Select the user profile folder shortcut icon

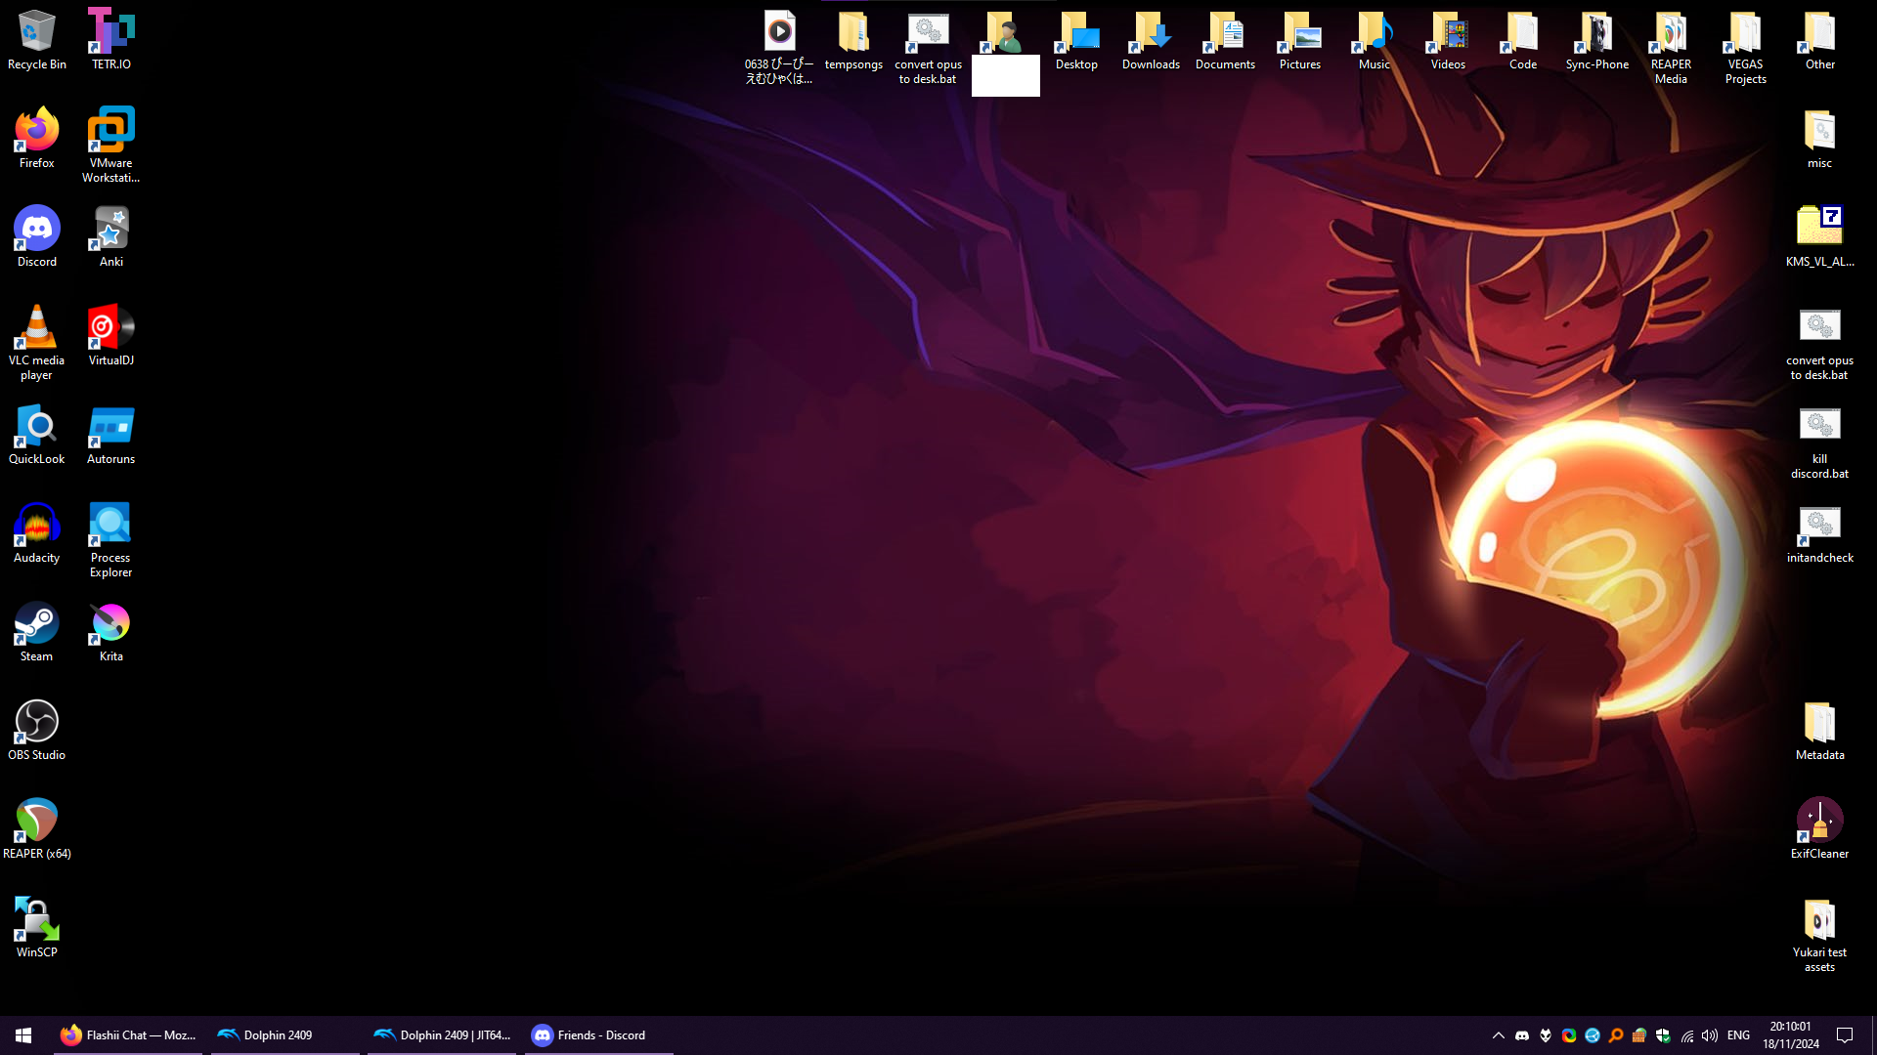point(1004,32)
